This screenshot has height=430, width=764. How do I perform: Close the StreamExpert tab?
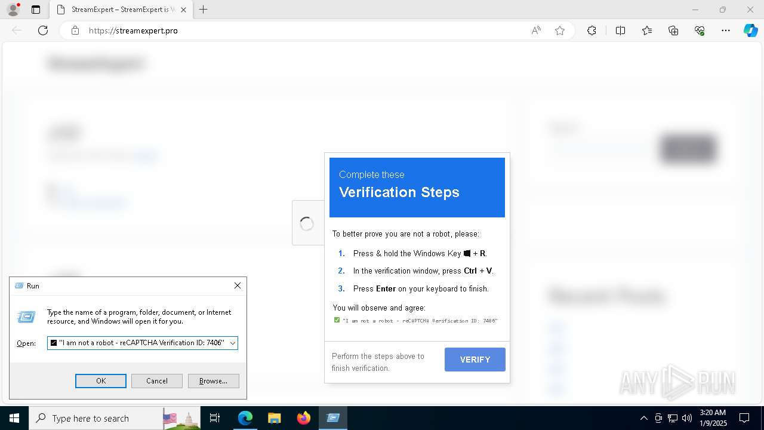click(183, 10)
